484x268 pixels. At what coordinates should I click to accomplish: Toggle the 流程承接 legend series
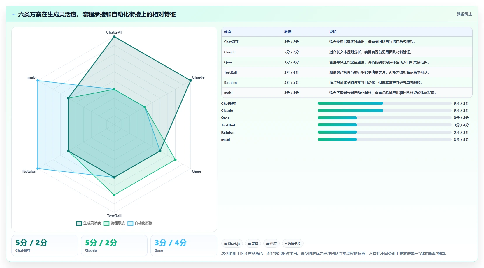pos(114,223)
